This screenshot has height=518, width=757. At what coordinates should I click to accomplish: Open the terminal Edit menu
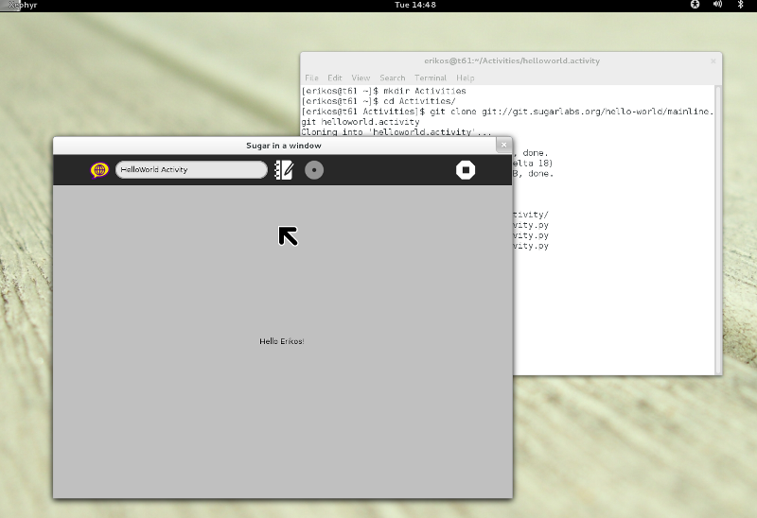[335, 78]
